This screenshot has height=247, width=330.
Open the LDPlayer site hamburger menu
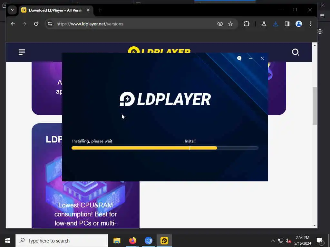(x=22, y=52)
